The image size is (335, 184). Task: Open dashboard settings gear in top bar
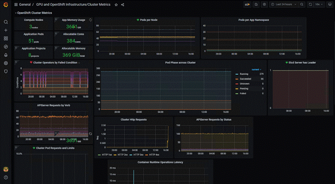[x=264, y=4]
